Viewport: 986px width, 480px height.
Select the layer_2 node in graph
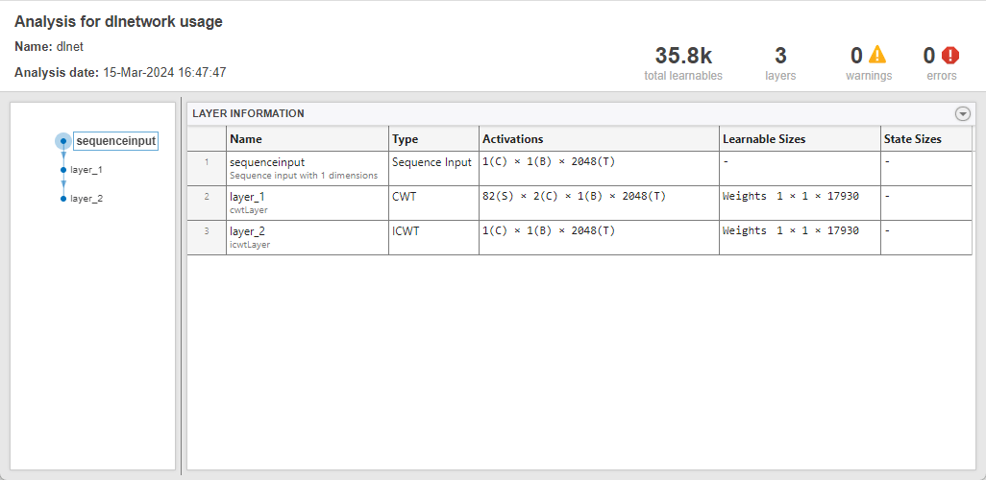[63, 199]
